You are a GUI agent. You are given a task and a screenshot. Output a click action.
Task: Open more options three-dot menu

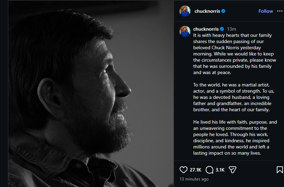pyautogui.click(x=280, y=11)
